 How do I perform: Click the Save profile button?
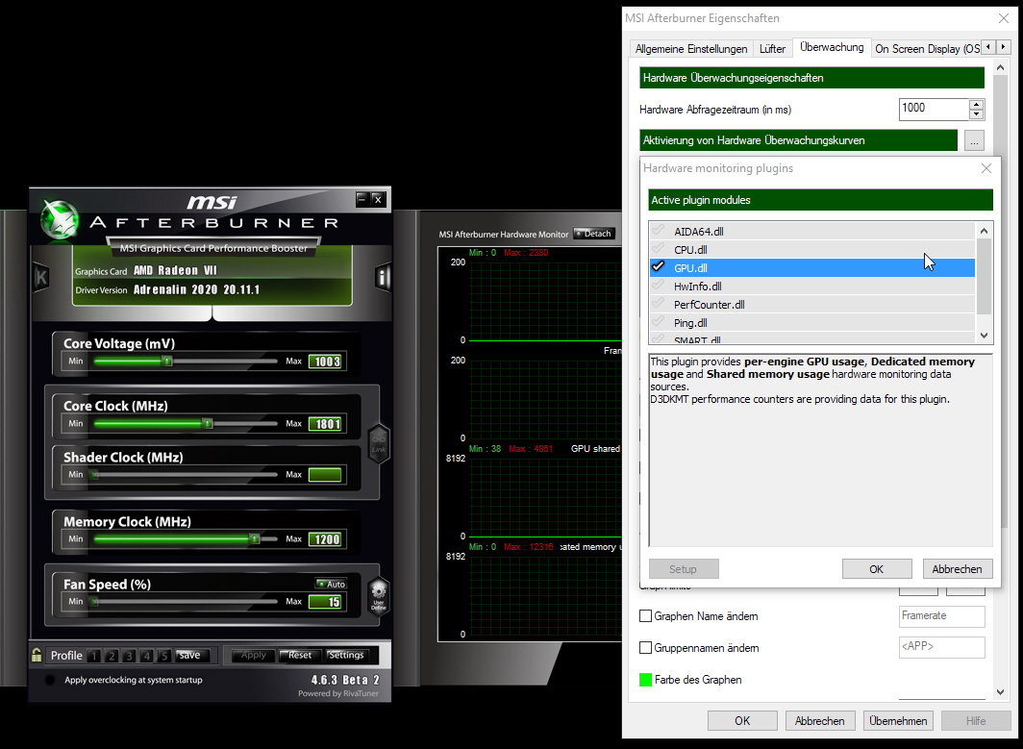[x=190, y=655]
